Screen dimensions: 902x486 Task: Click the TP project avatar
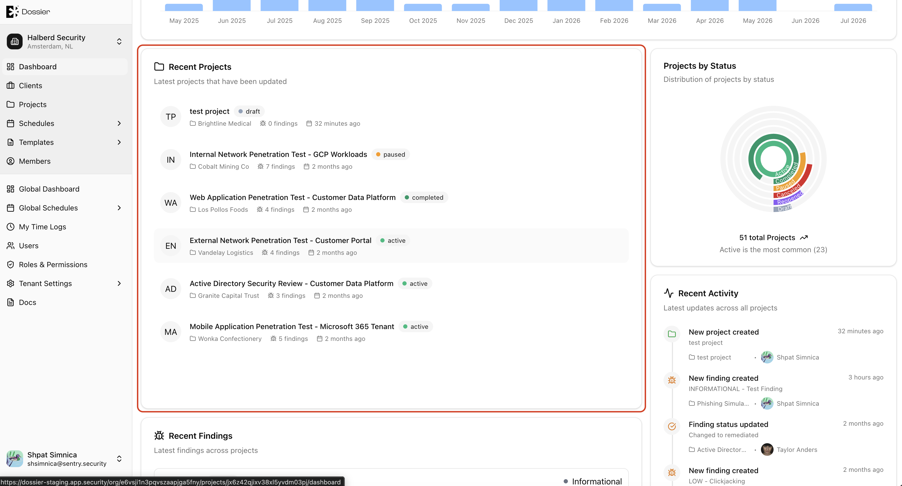(x=170, y=117)
